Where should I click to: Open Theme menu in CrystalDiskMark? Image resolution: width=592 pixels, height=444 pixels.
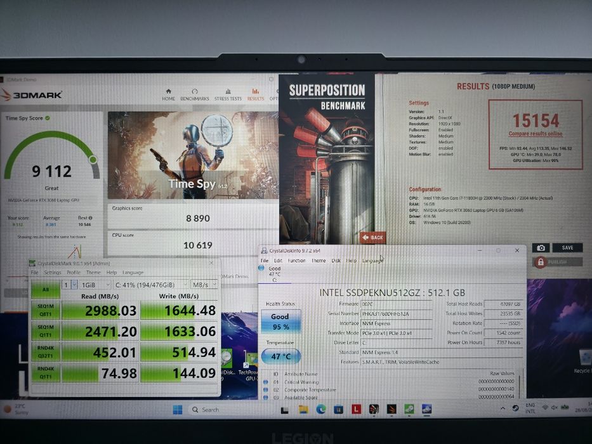(x=93, y=272)
